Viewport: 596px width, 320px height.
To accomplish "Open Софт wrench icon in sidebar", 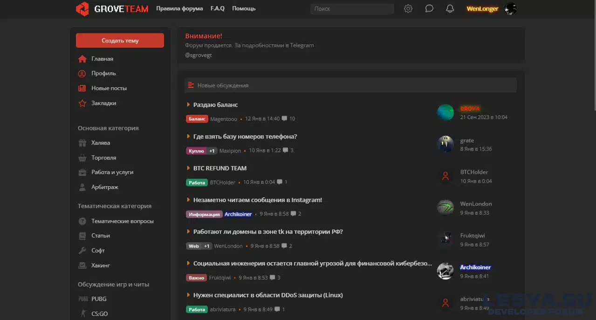I will (82, 251).
